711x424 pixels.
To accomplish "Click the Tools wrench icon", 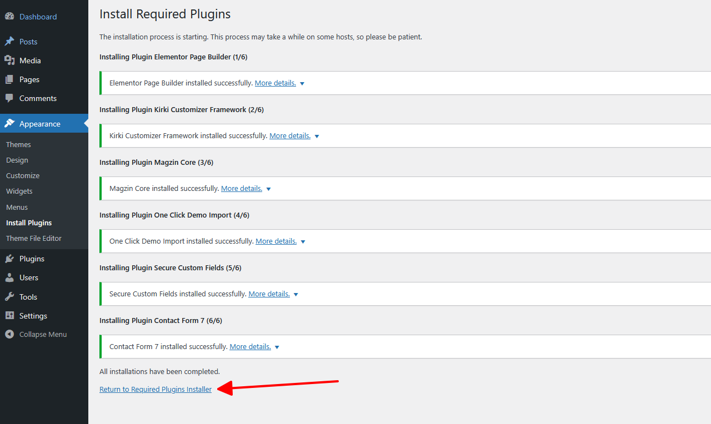I will [9, 297].
